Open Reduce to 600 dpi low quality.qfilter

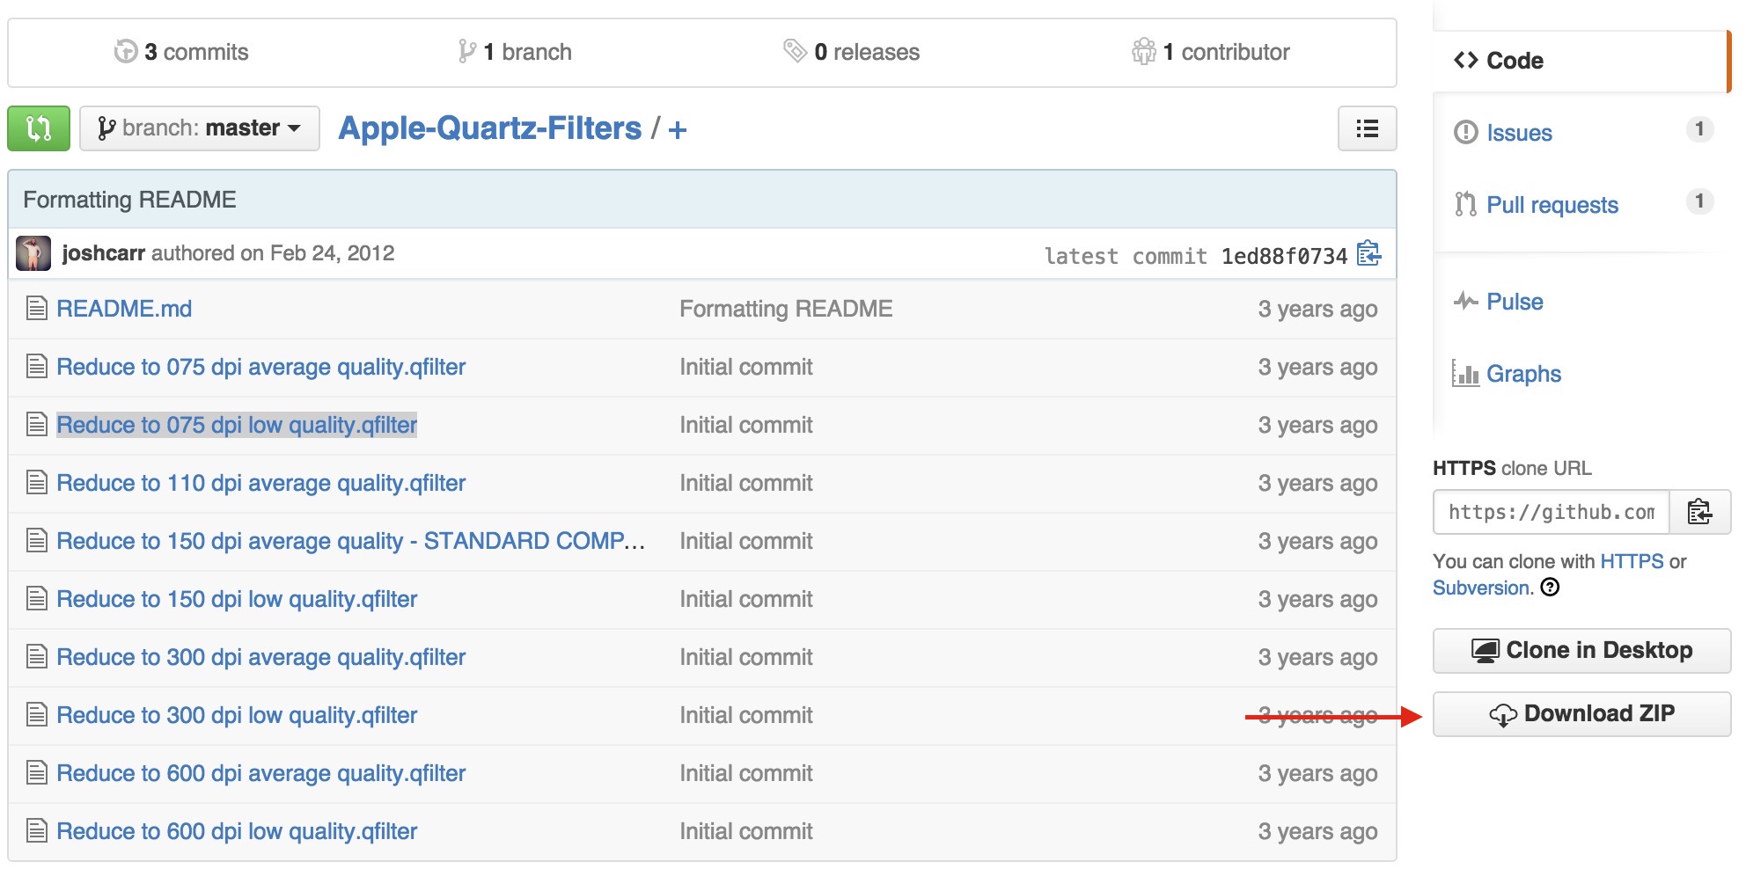tap(237, 831)
